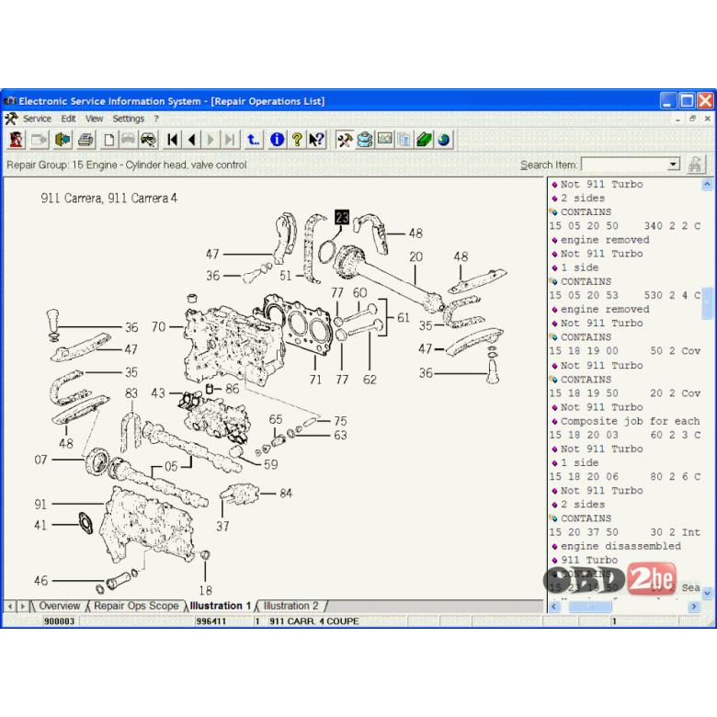Screen dimensions: 717x717
Task: Open the ? help menu
Action: (x=156, y=119)
